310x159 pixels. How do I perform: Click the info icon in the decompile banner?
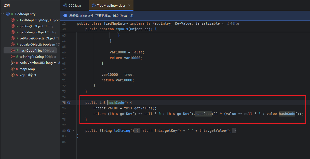(x=65, y=16)
